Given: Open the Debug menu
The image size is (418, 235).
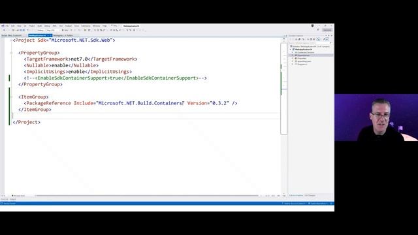Looking at the screenshot, I should (47, 26).
